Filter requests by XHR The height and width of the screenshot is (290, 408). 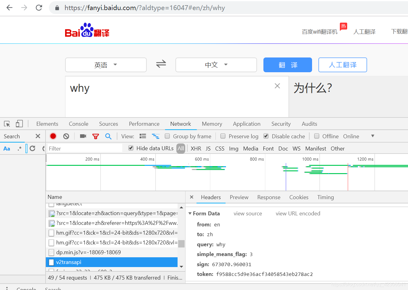pos(196,149)
